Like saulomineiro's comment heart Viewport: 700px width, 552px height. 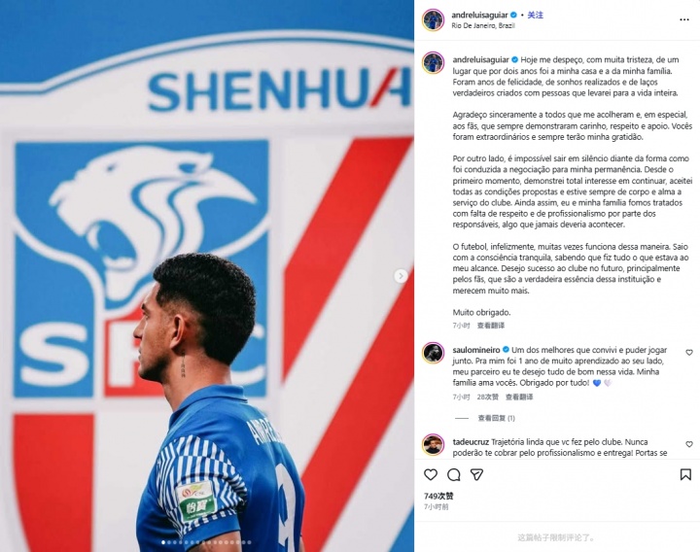pyautogui.click(x=689, y=353)
